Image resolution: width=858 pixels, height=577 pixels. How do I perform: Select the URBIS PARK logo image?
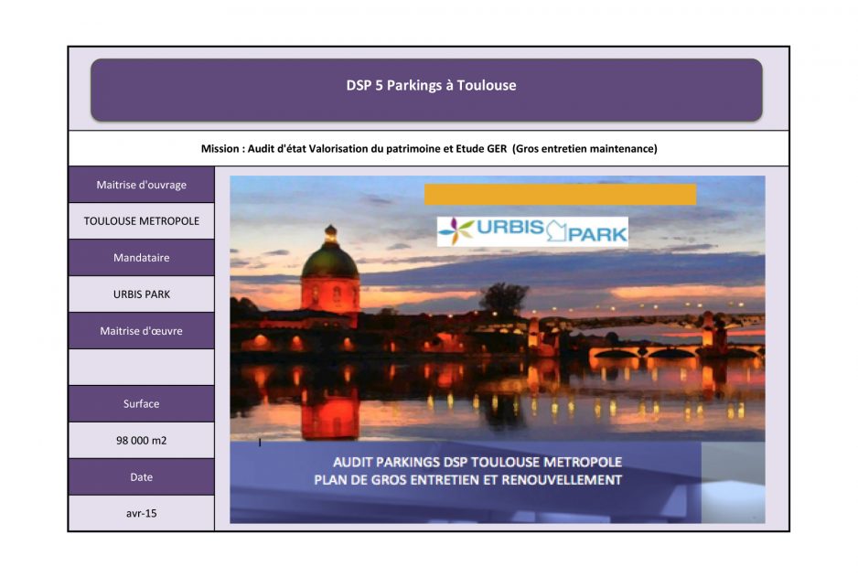click(x=532, y=231)
